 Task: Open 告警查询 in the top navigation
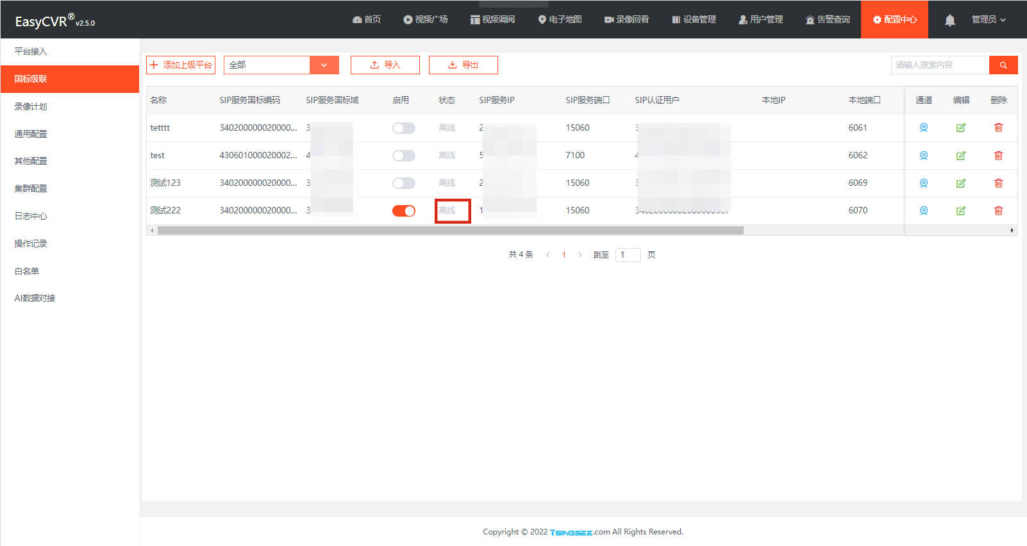(828, 20)
